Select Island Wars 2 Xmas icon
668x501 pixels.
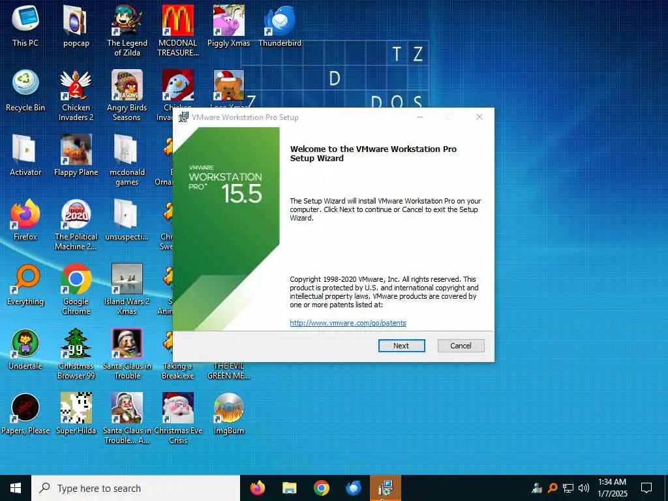coord(127,289)
